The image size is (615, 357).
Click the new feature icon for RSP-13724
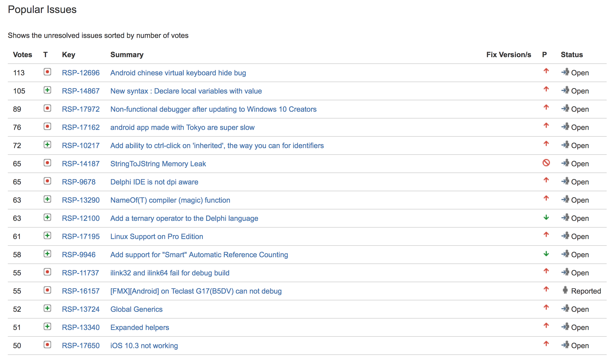47,308
